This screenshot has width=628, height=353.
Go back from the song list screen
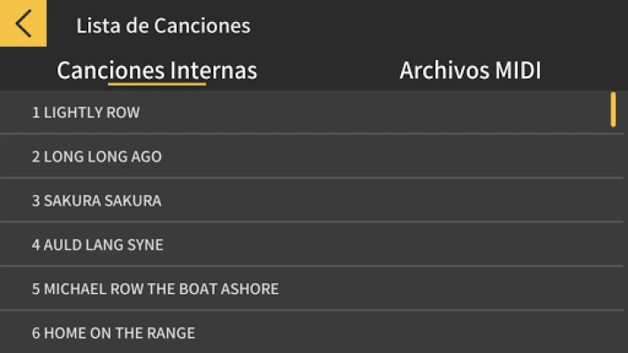tap(23, 23)
